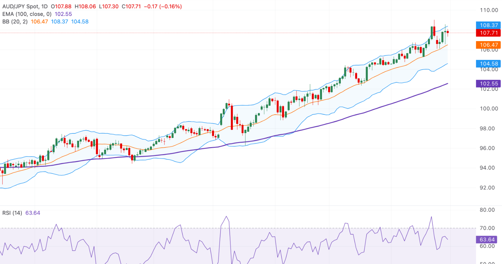Click the orange 106.47 price axis tag
Image resolution: width=502 pixels, height=264 pixels.
tap(489, 45)
